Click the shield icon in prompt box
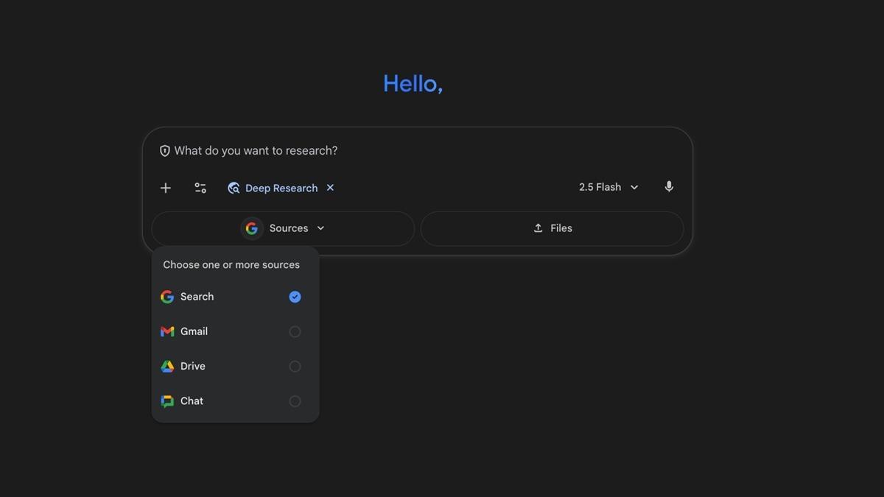This screenshot has height=497, width=884. click(165, 151)
